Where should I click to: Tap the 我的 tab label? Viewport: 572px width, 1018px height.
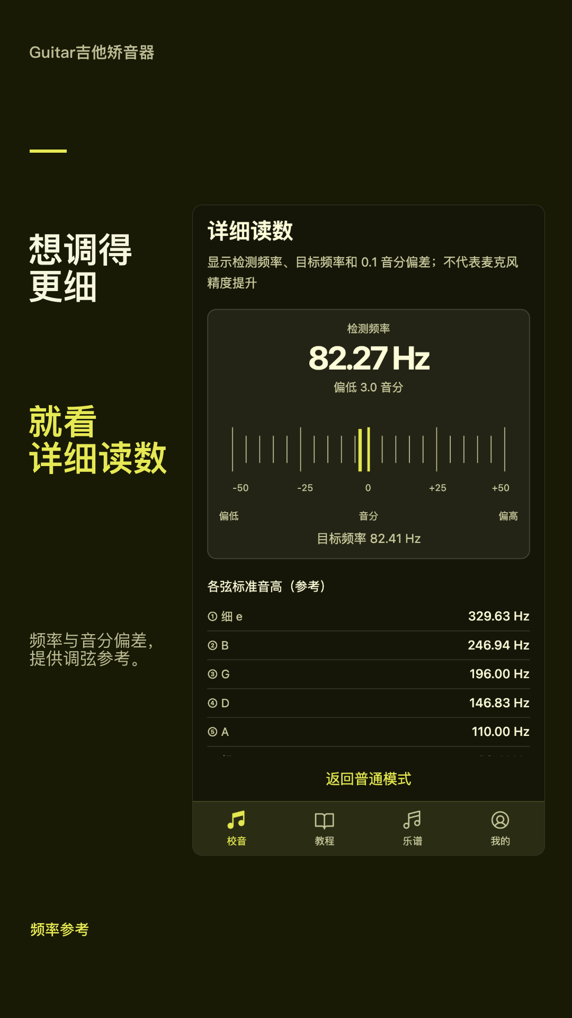point(500,841)
